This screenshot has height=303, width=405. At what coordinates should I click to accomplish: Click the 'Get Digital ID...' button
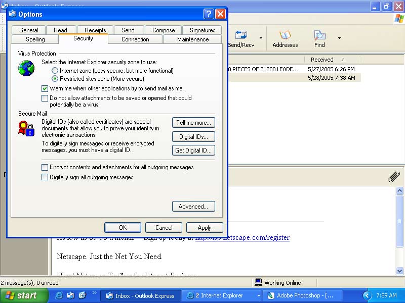(193, 150)
